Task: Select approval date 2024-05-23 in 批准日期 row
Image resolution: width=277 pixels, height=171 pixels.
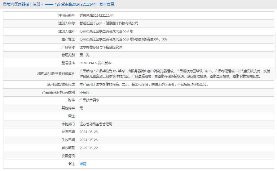Action: pyautogui.click(x=89, y=132)
